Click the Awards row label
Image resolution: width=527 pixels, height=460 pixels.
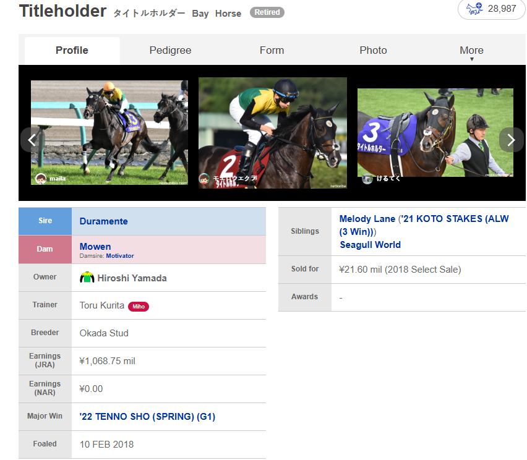pos(304,297)
